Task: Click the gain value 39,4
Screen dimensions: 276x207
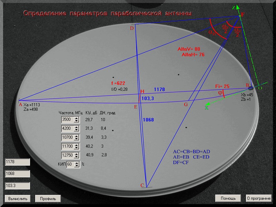Action: tap(89, 137)
